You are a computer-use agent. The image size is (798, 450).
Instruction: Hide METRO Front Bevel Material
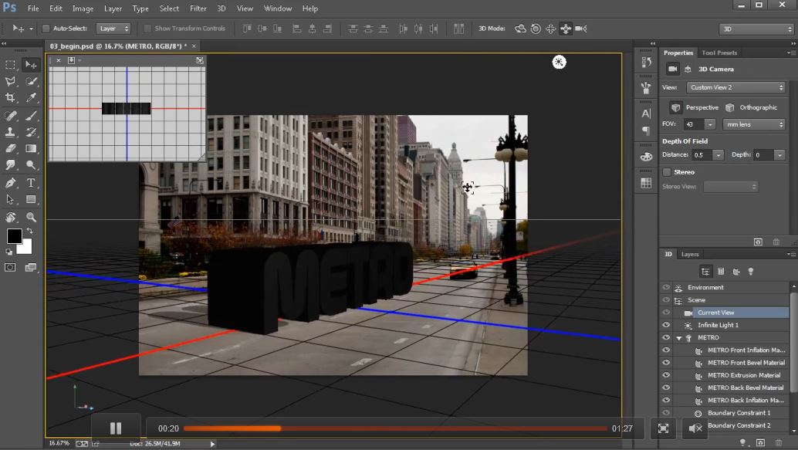666,363
